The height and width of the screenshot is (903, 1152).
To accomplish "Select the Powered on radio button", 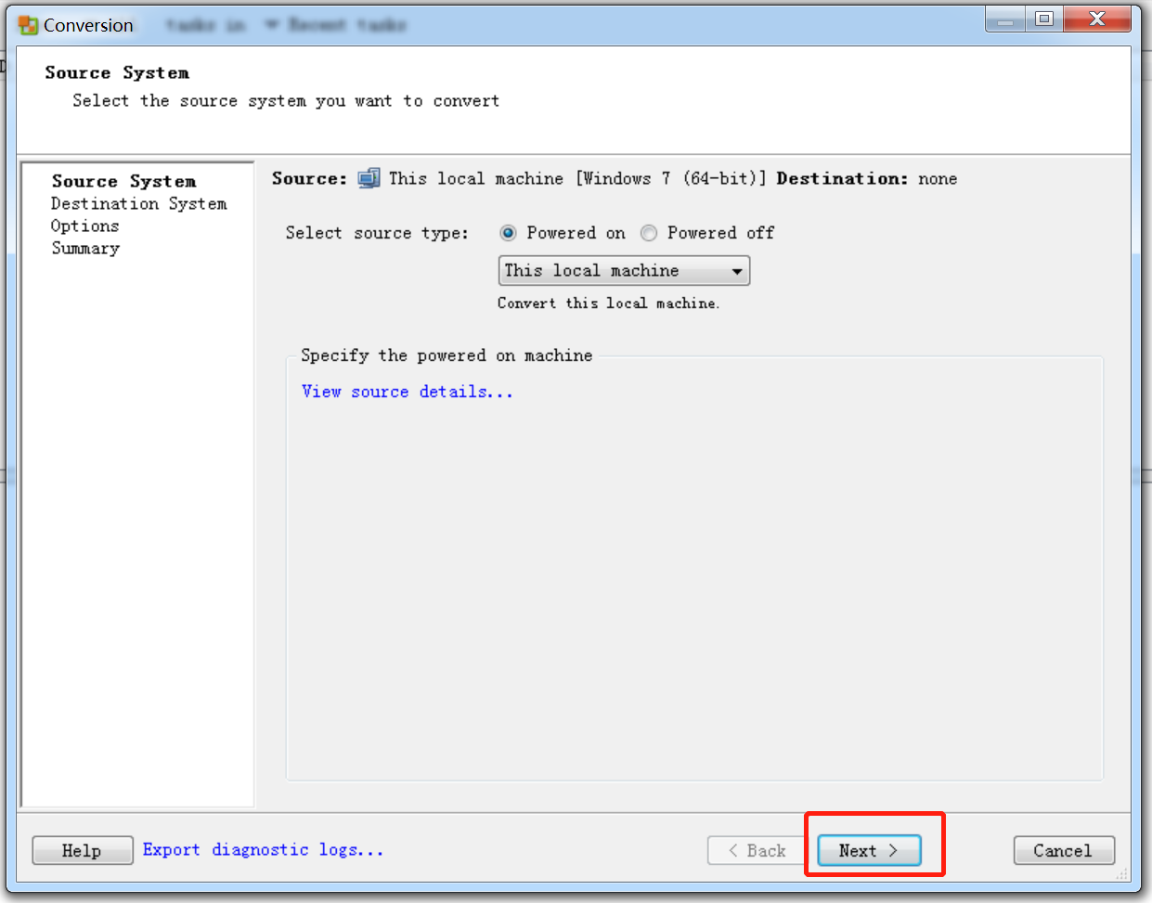I will coord(508,233).
